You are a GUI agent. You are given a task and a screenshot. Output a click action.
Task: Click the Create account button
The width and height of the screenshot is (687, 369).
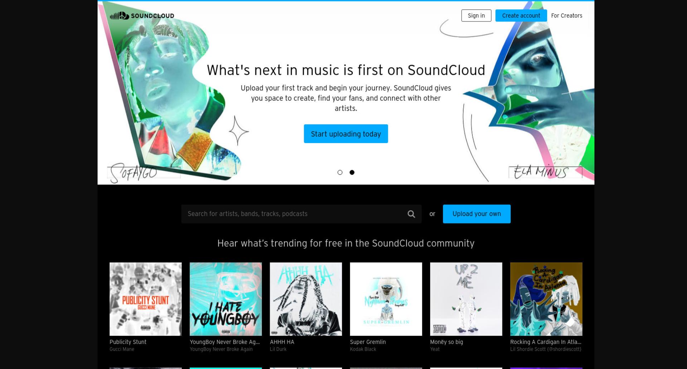point(521,16)
